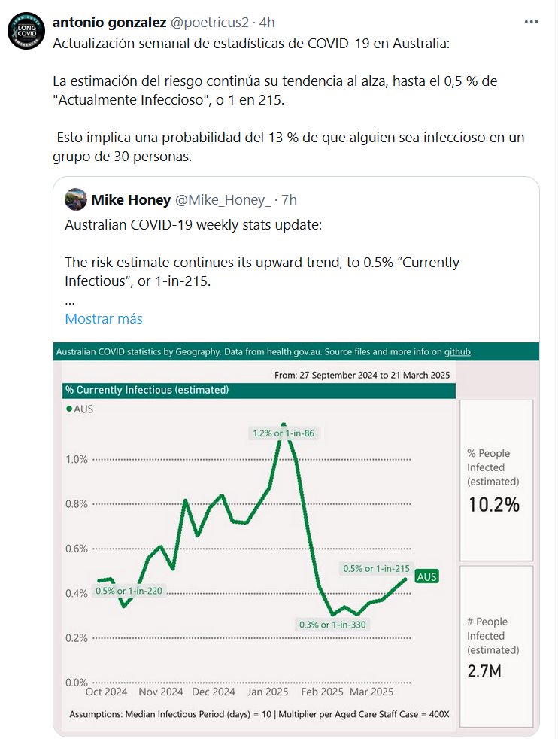
Task: Click Mike Honey's display name
Action: 131,199
